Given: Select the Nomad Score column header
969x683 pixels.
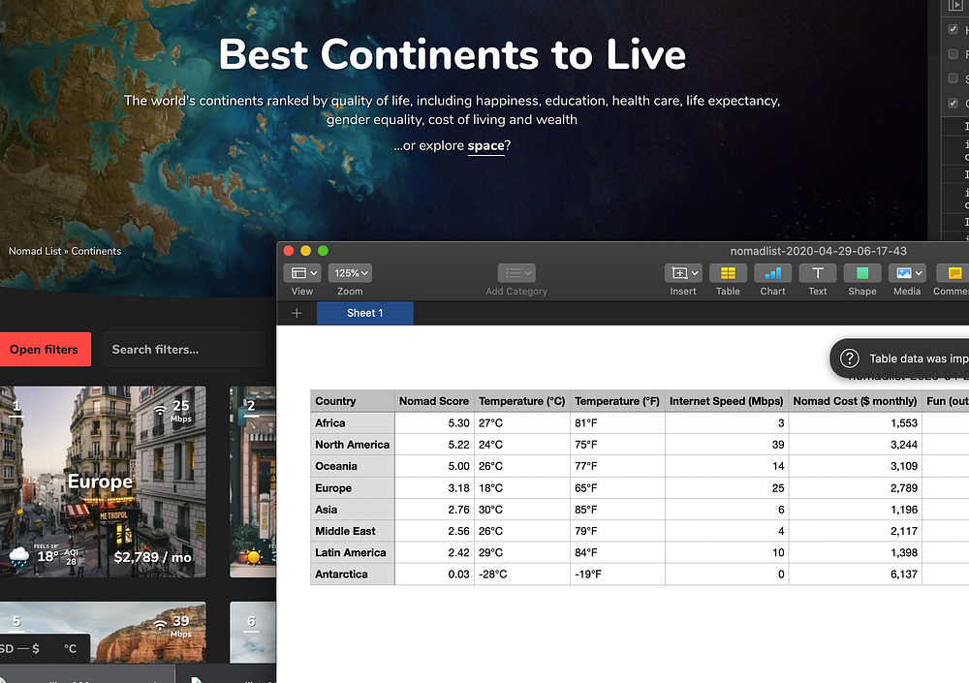Looking at the screenshot, I should [x=434, y=401].
